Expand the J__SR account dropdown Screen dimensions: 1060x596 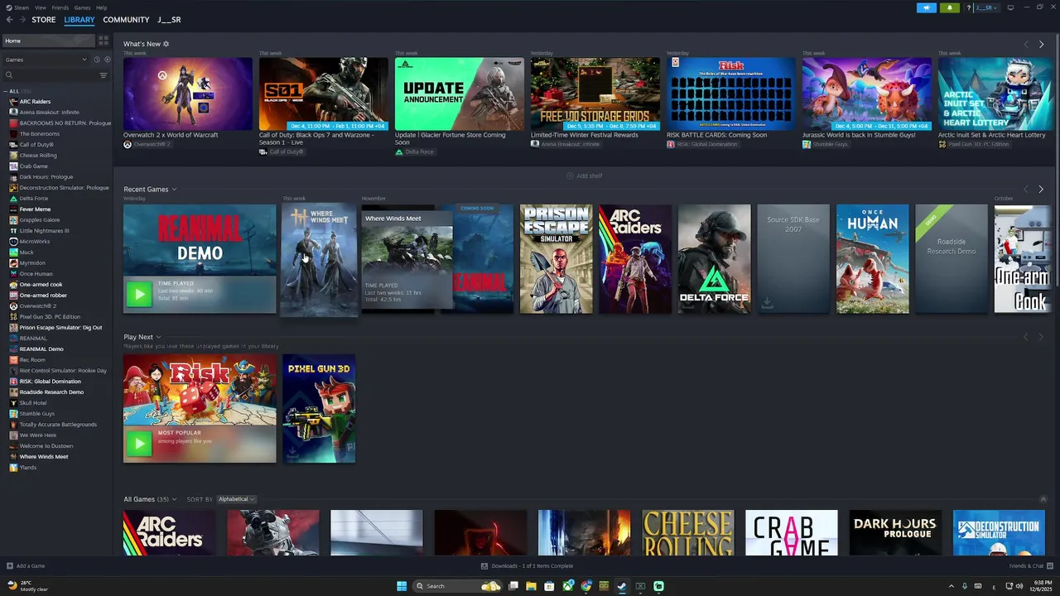tap(986, 7)
